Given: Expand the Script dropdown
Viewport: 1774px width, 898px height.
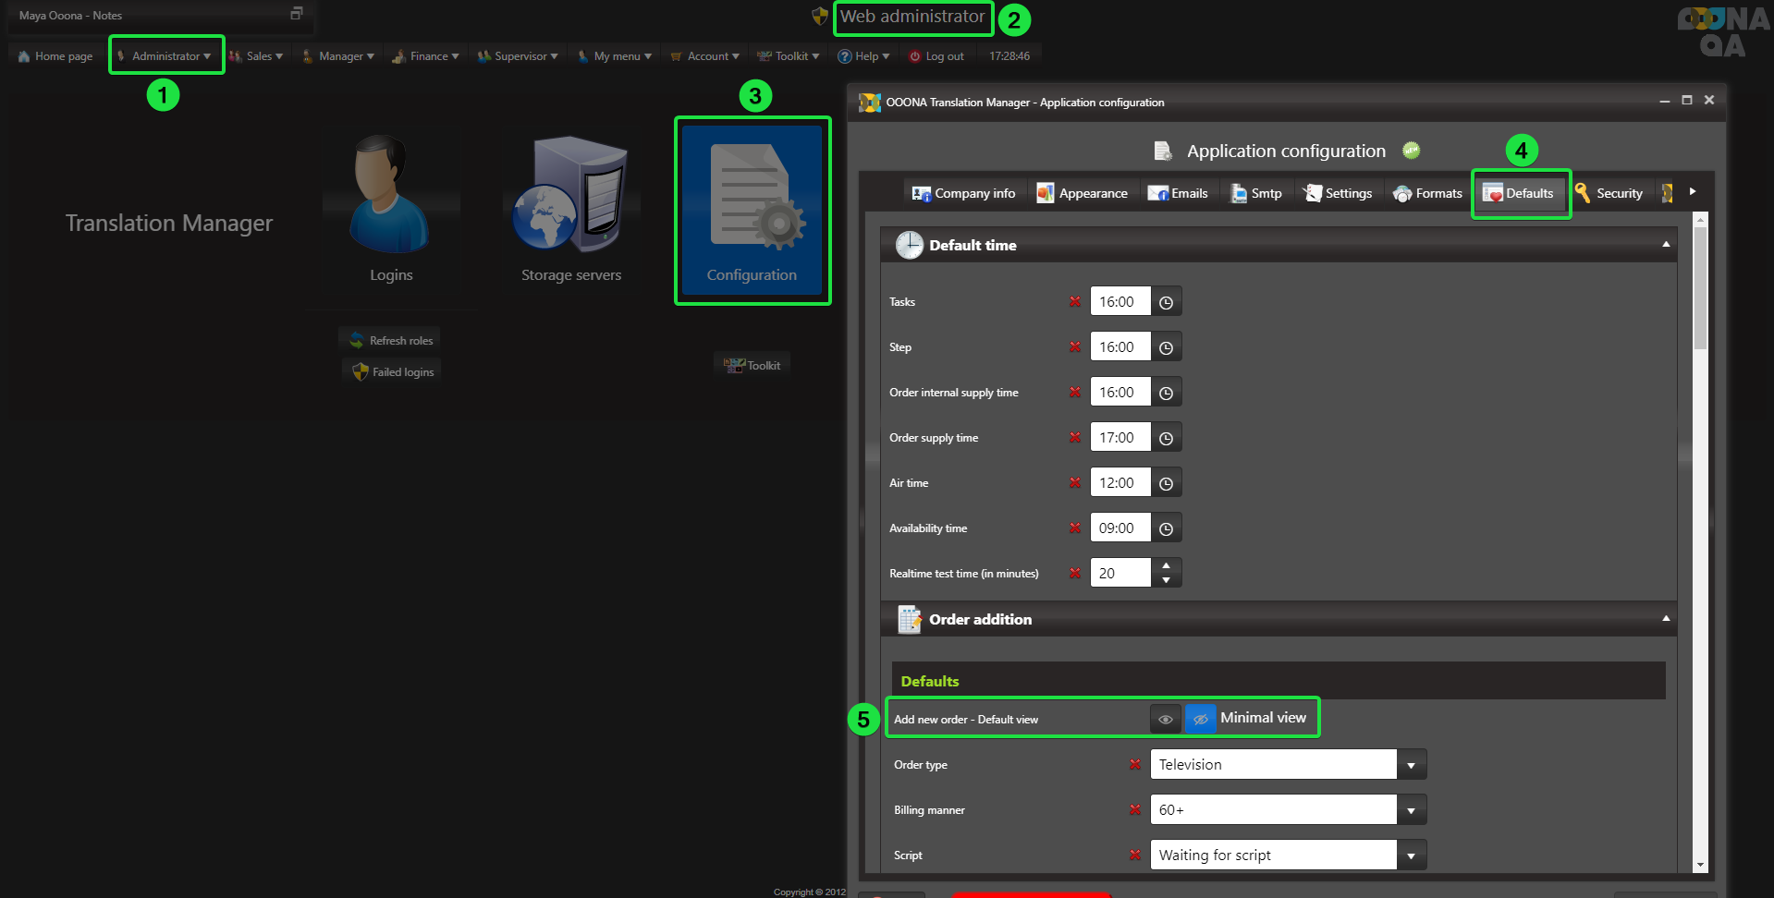Looking at the screenshot, I should (x=1411, y=856).
